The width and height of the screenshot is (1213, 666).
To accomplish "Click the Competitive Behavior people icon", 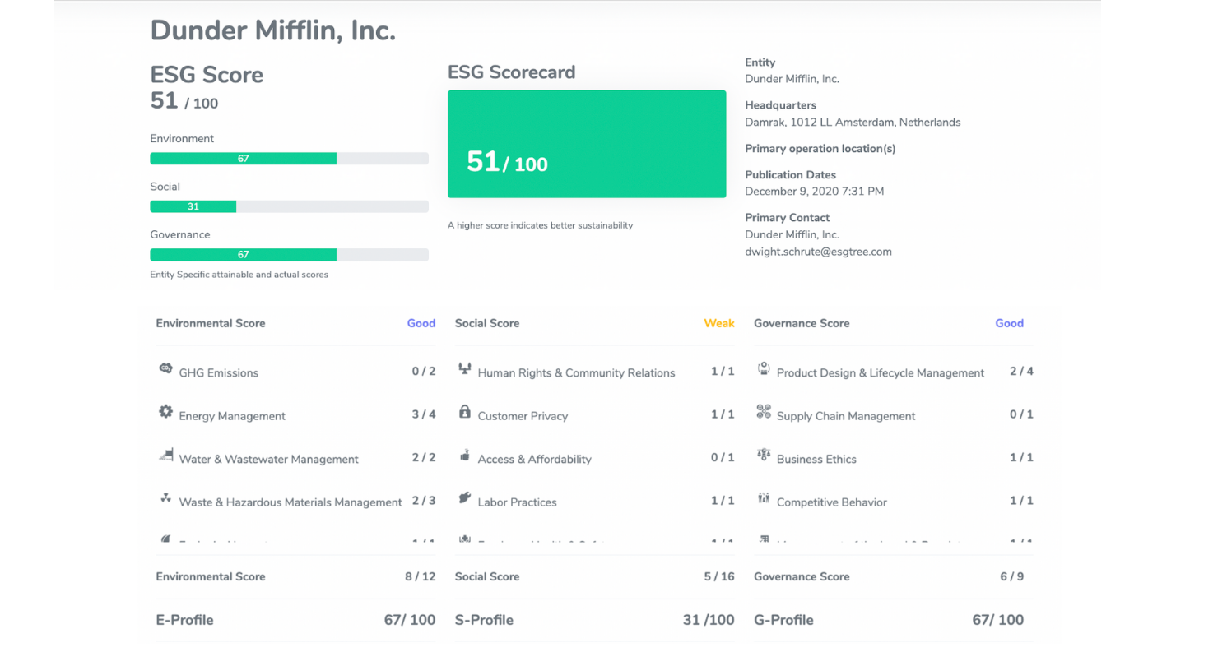I will tap(763, 500).
